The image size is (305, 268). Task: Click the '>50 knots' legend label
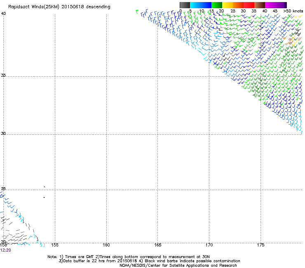pos(293,11)
